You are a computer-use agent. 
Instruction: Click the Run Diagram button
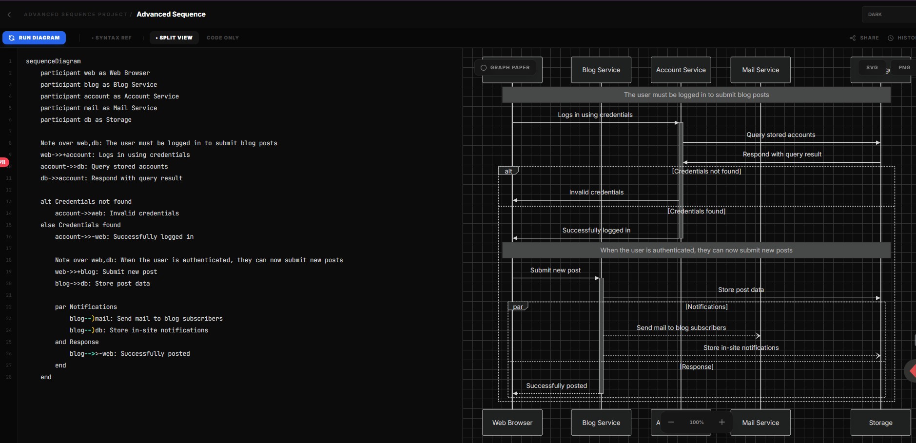click(34, 38)
